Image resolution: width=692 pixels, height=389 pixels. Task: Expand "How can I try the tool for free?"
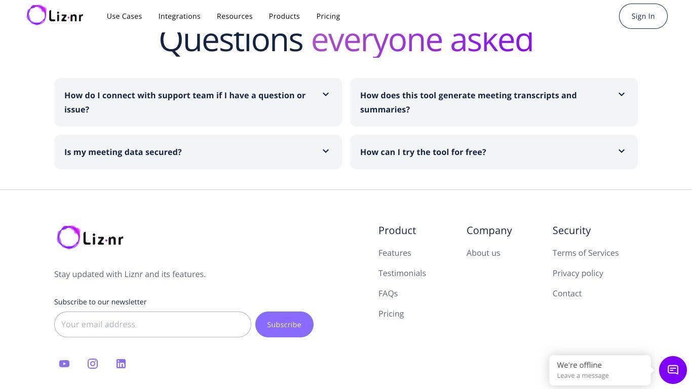tap(494, 152)
